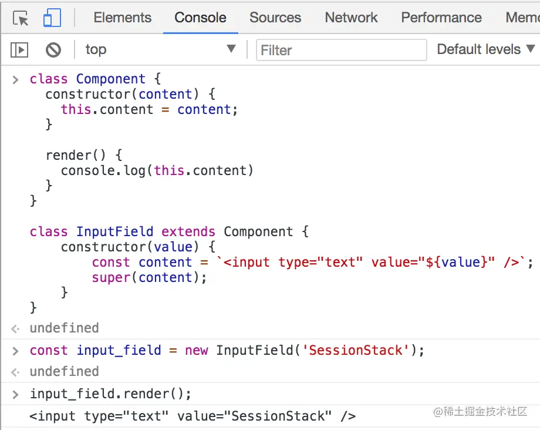Activate the inspect element picker icon
Image resolution: width=540 pixels, height=430 pixels.
[21, 18]
